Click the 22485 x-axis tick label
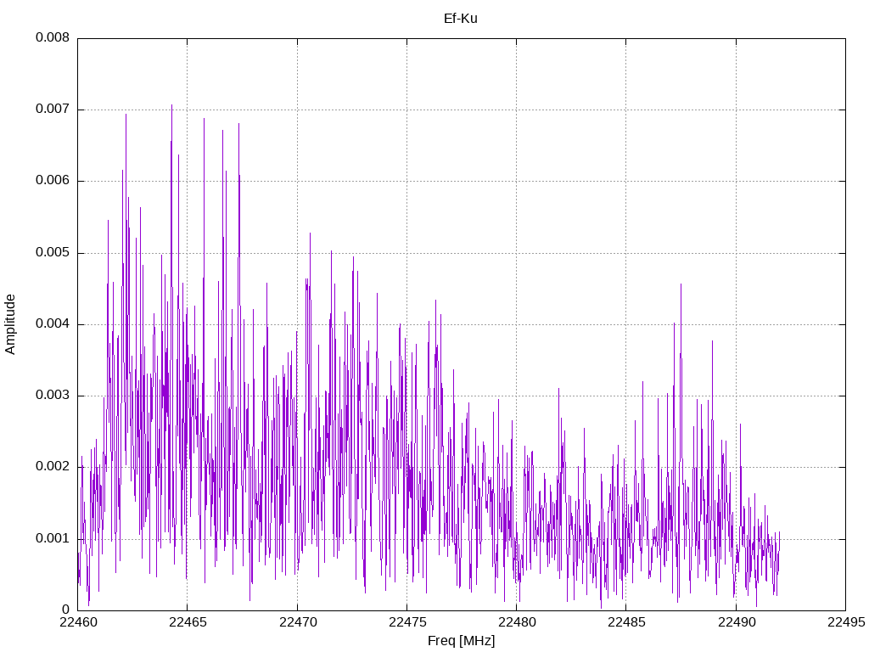The height and width of the screenshot is (652, 869). 626,622
